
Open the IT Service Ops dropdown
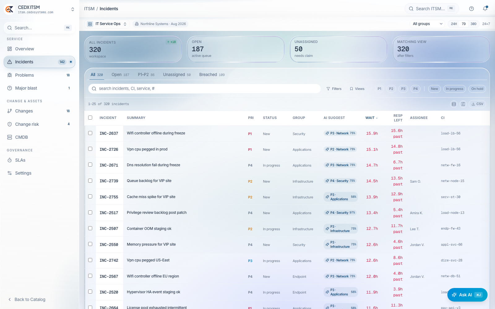107,24
